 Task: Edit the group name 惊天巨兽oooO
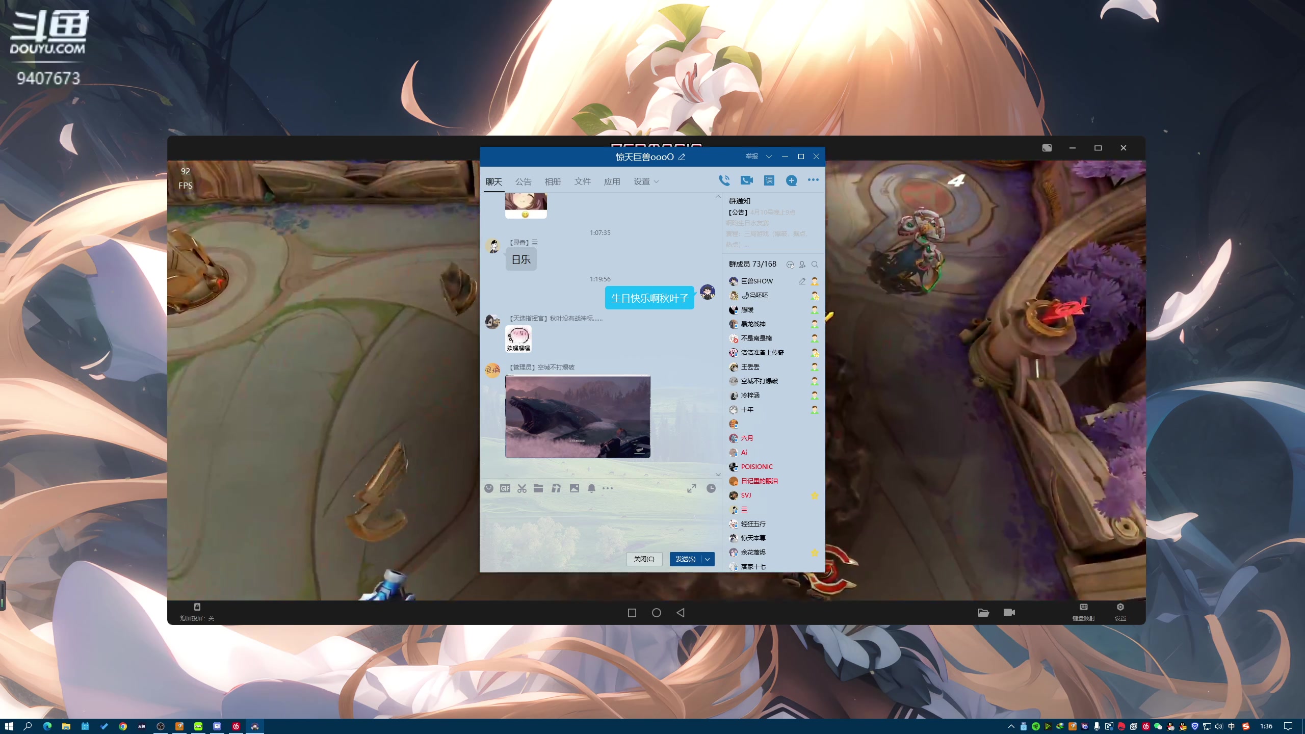tap(682, 157)
